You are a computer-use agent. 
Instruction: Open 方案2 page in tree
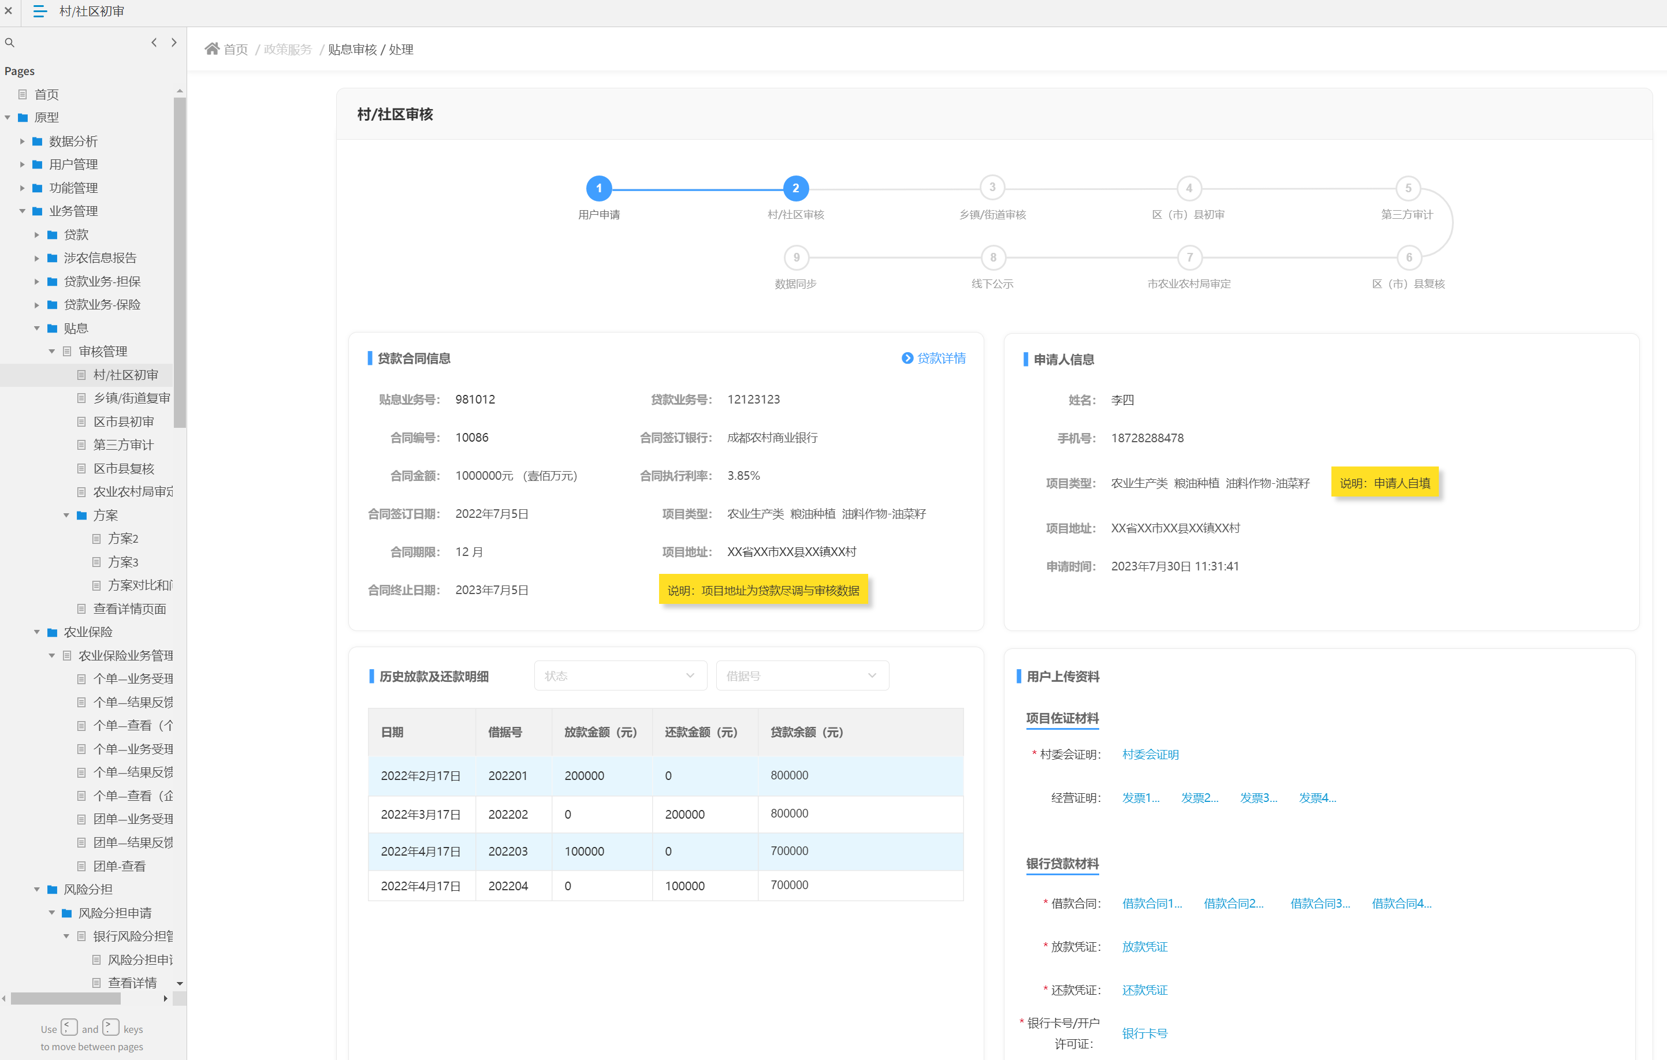123,538
